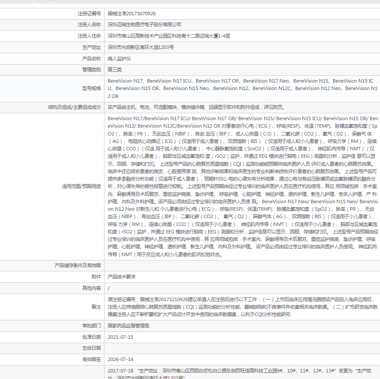The width and height of the screenshot is (380, 379).
Task: Click the 审批部门 label
Action: (x=91, y=326)
